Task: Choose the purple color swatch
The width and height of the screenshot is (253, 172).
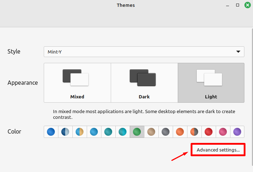Action: click(237, 132)
